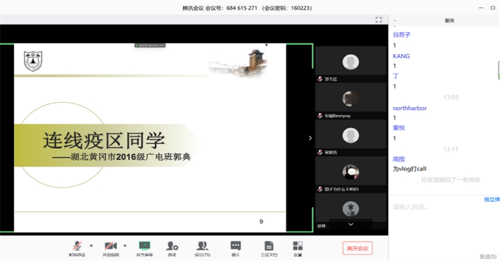Show the members list (成员 75)
Screen dimensions: 501x262
pyautogui.click(x=202, y=246)
